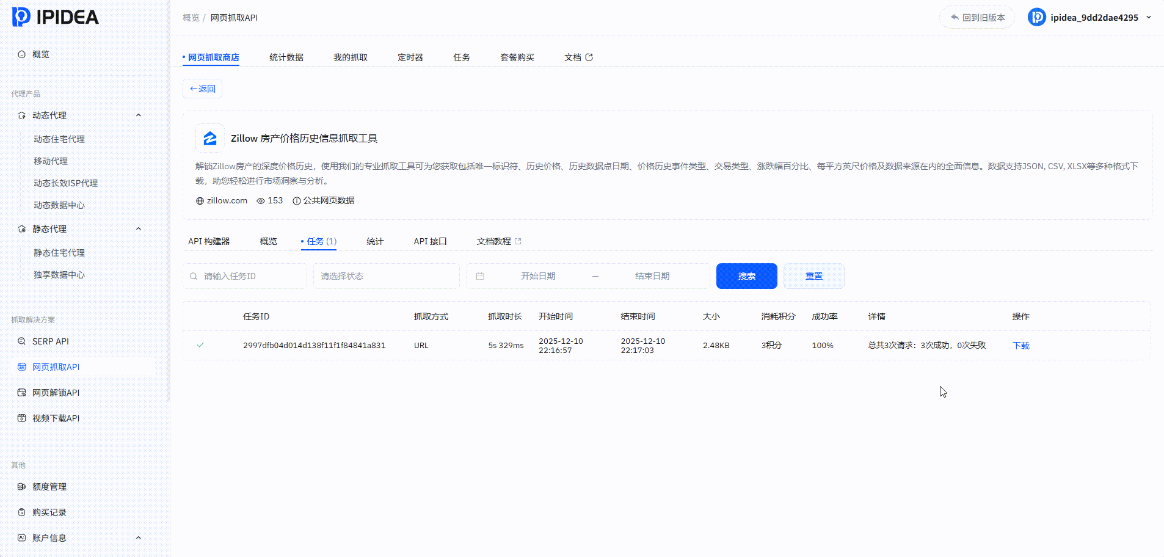Screen dimensions: 1164x557
Task: Click the 额度管理 quota icon
Action: [22, 487]
